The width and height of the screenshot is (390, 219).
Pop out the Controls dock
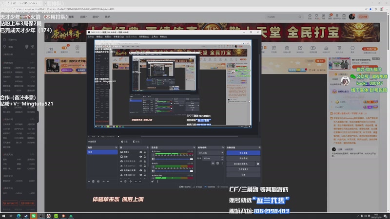click(259, 147)
